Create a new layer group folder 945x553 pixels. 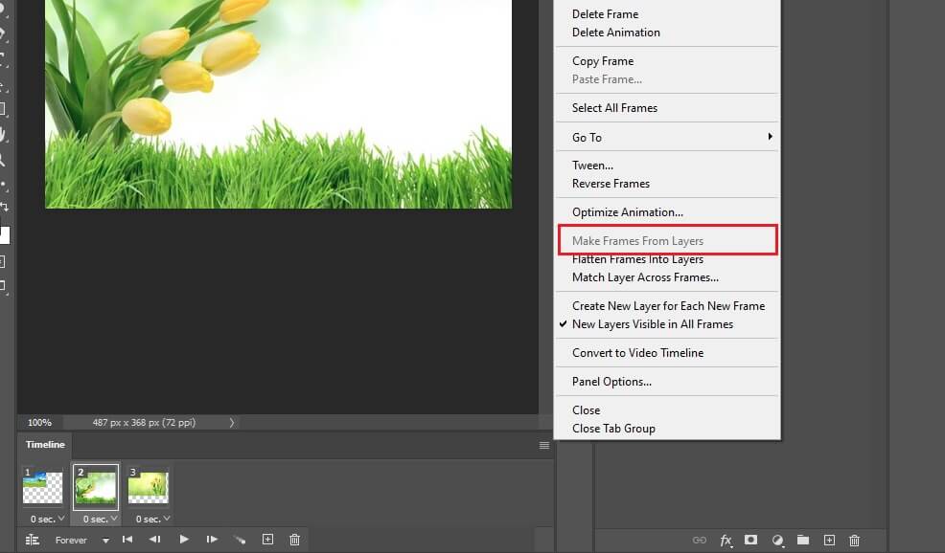point(804,540)
